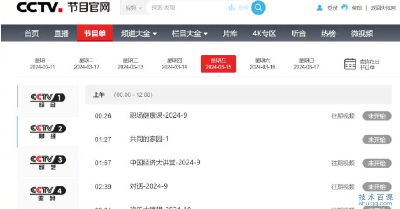Select 星期六 2024-03-16 date
The image size is (400, 209).
click(x=262, y=64)
